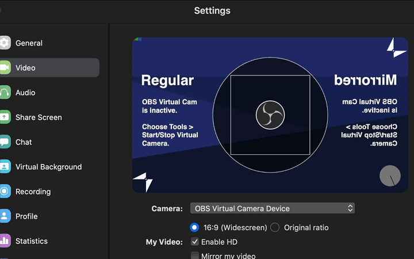Go to Chat settings
This screenshot has width=414, height=259.
pyautogui.click(x=24, y=142)
